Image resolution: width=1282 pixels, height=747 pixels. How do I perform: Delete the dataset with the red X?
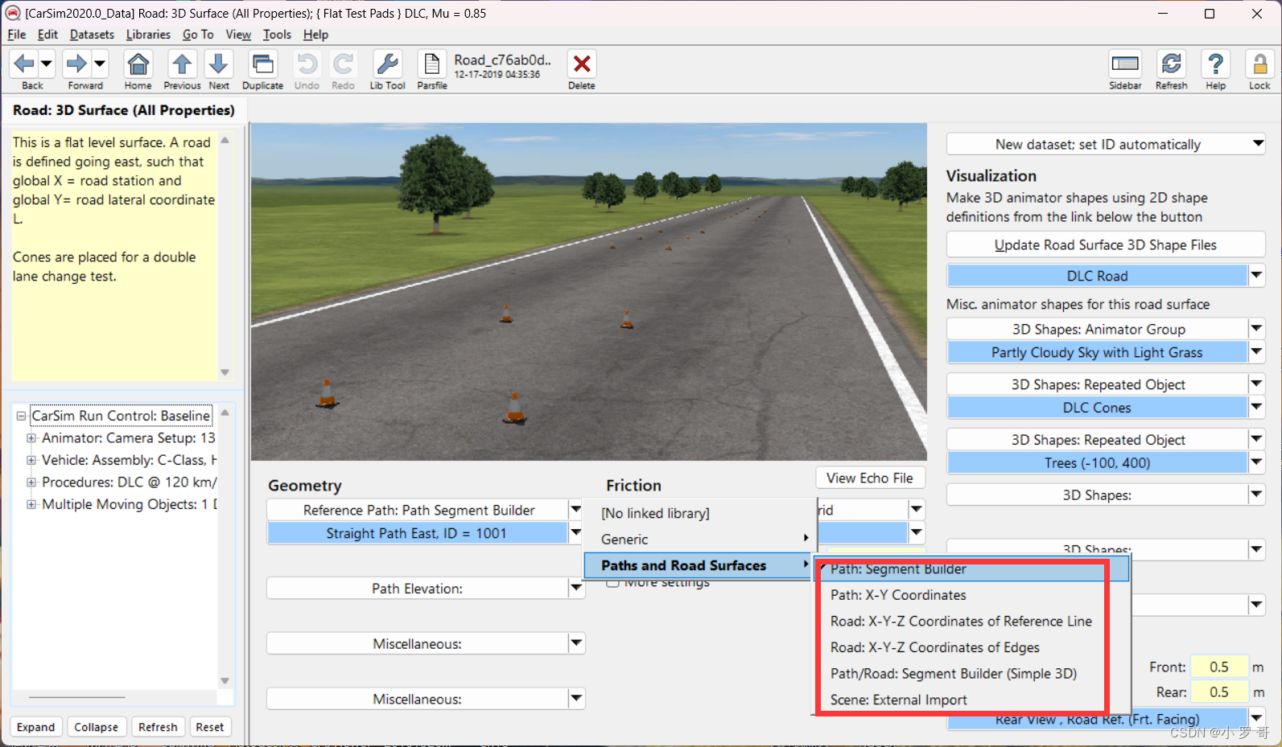pos(582,64)
